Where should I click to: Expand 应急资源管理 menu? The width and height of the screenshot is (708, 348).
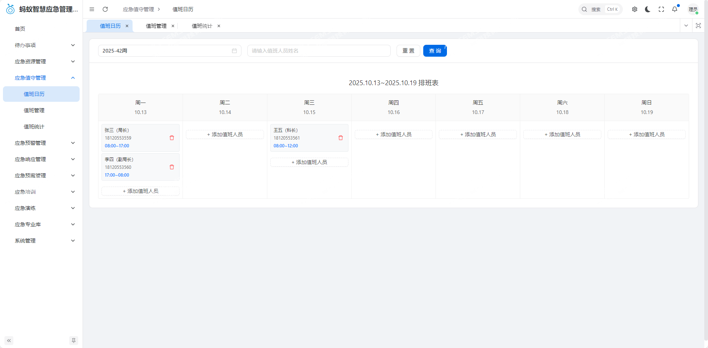pyautogui.click(x=44, y=61)
